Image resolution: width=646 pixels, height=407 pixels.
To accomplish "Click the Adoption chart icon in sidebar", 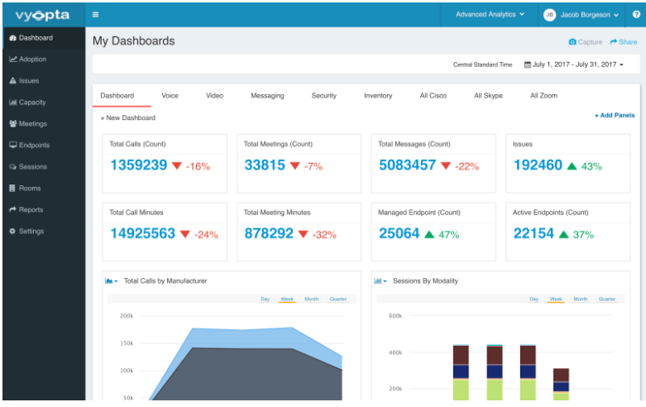I will (13, 60).
